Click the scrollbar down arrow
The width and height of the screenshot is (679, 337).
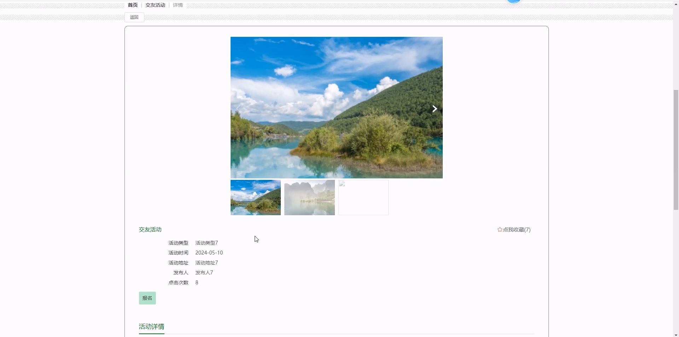point(676,335)
